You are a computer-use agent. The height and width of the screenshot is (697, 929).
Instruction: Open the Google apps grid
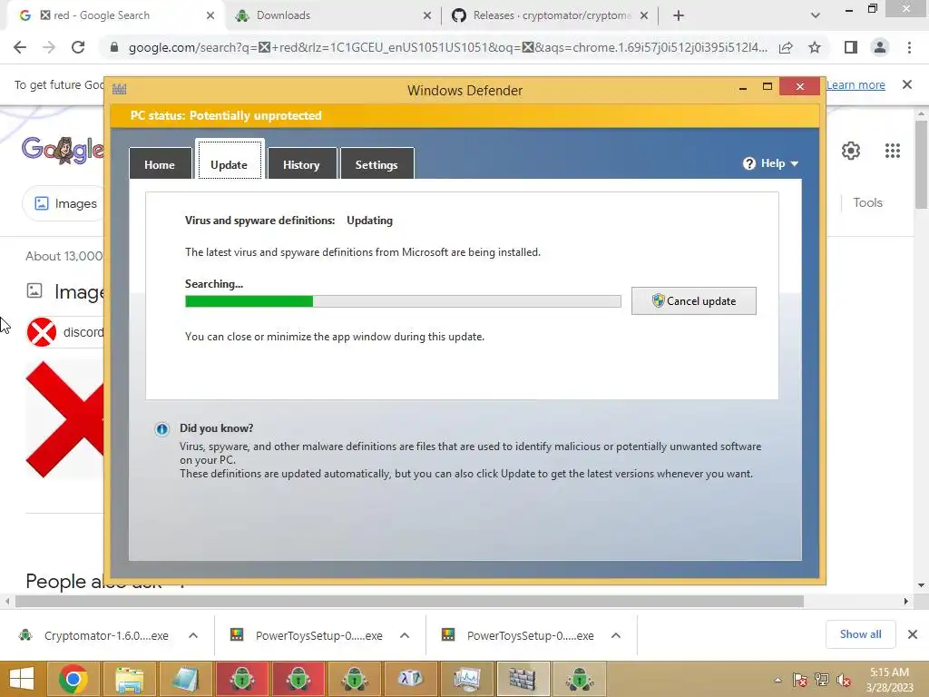pyautogui.click(x=893, y=151)
